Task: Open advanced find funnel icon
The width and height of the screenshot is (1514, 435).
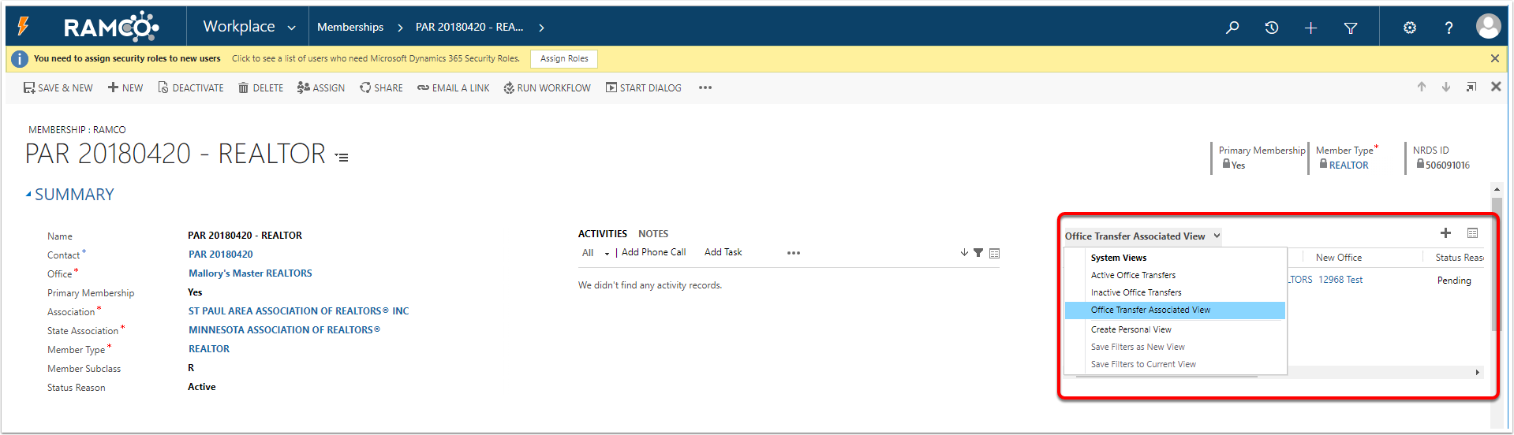Action: pos(1351,28)
